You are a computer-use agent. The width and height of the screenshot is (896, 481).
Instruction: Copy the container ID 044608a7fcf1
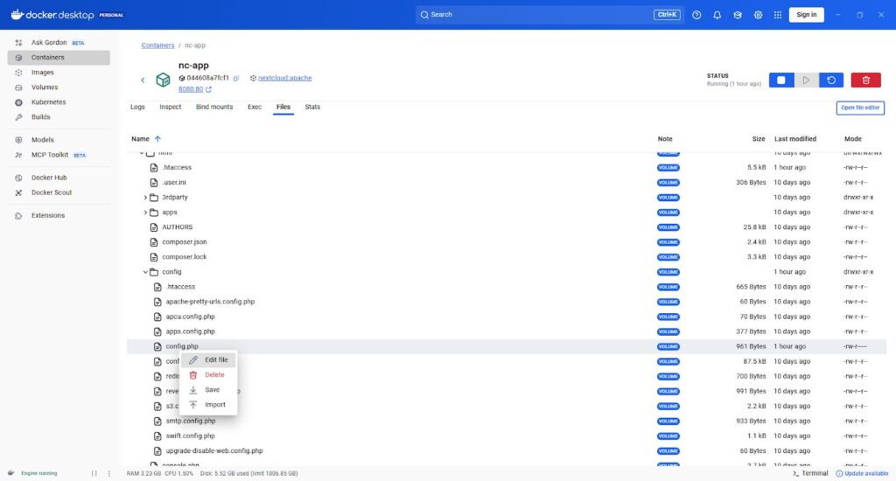236,78
